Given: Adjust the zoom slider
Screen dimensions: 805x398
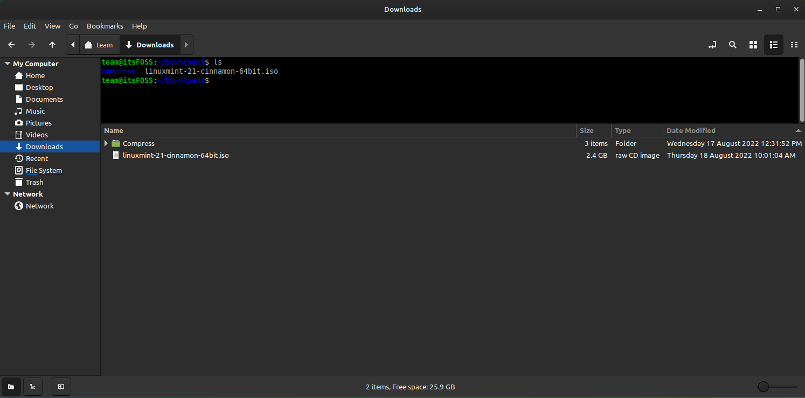Looking at the screenshot, I should tap(763, 386).
